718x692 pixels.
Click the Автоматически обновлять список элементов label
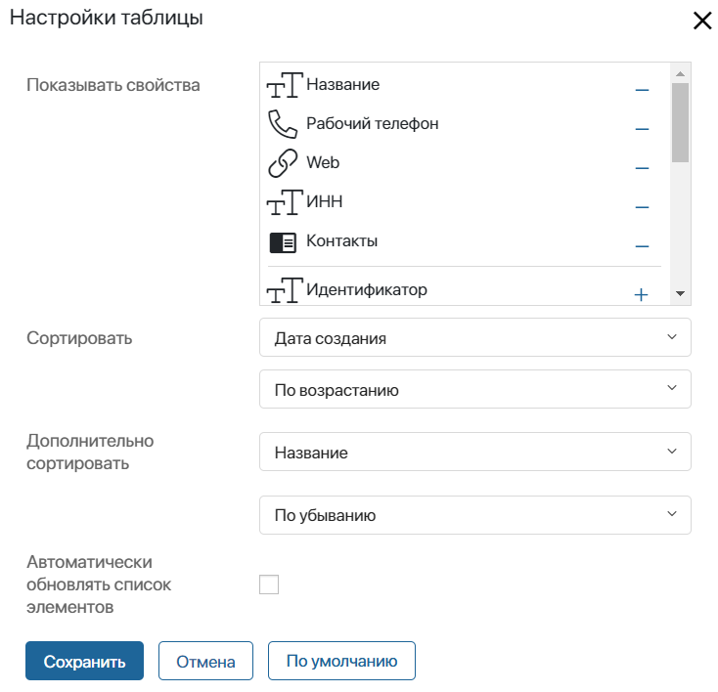point(99,584)
